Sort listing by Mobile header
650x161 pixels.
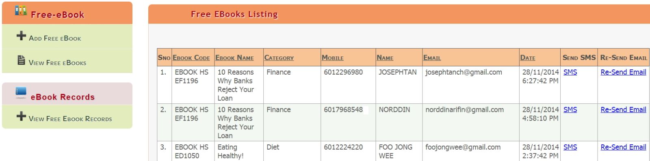pyautogui.click(x=333, y=58)
